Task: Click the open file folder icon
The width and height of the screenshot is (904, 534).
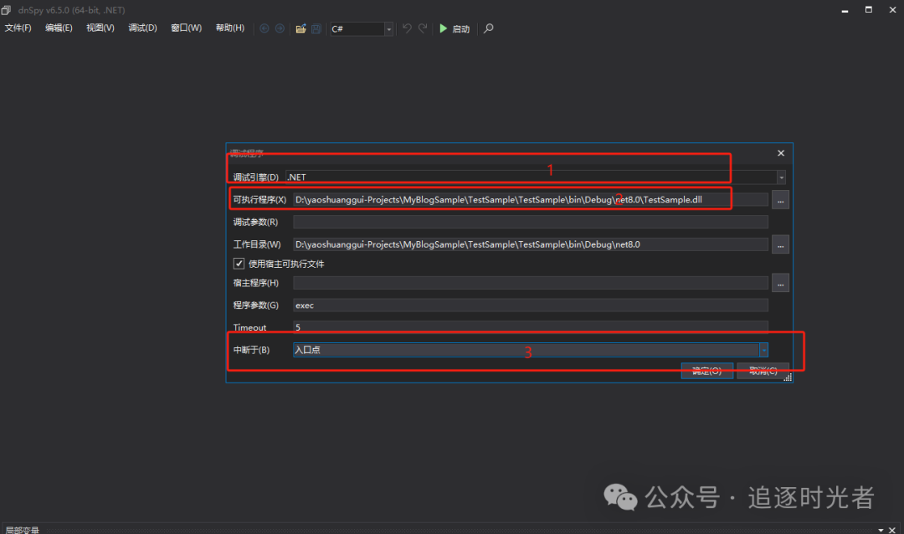Action: click(301, 28)
